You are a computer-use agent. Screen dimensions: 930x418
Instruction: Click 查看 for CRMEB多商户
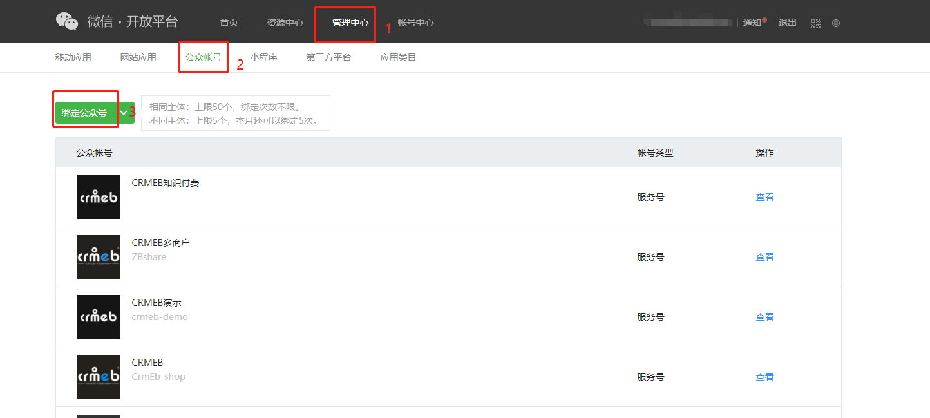coord(764,257)
